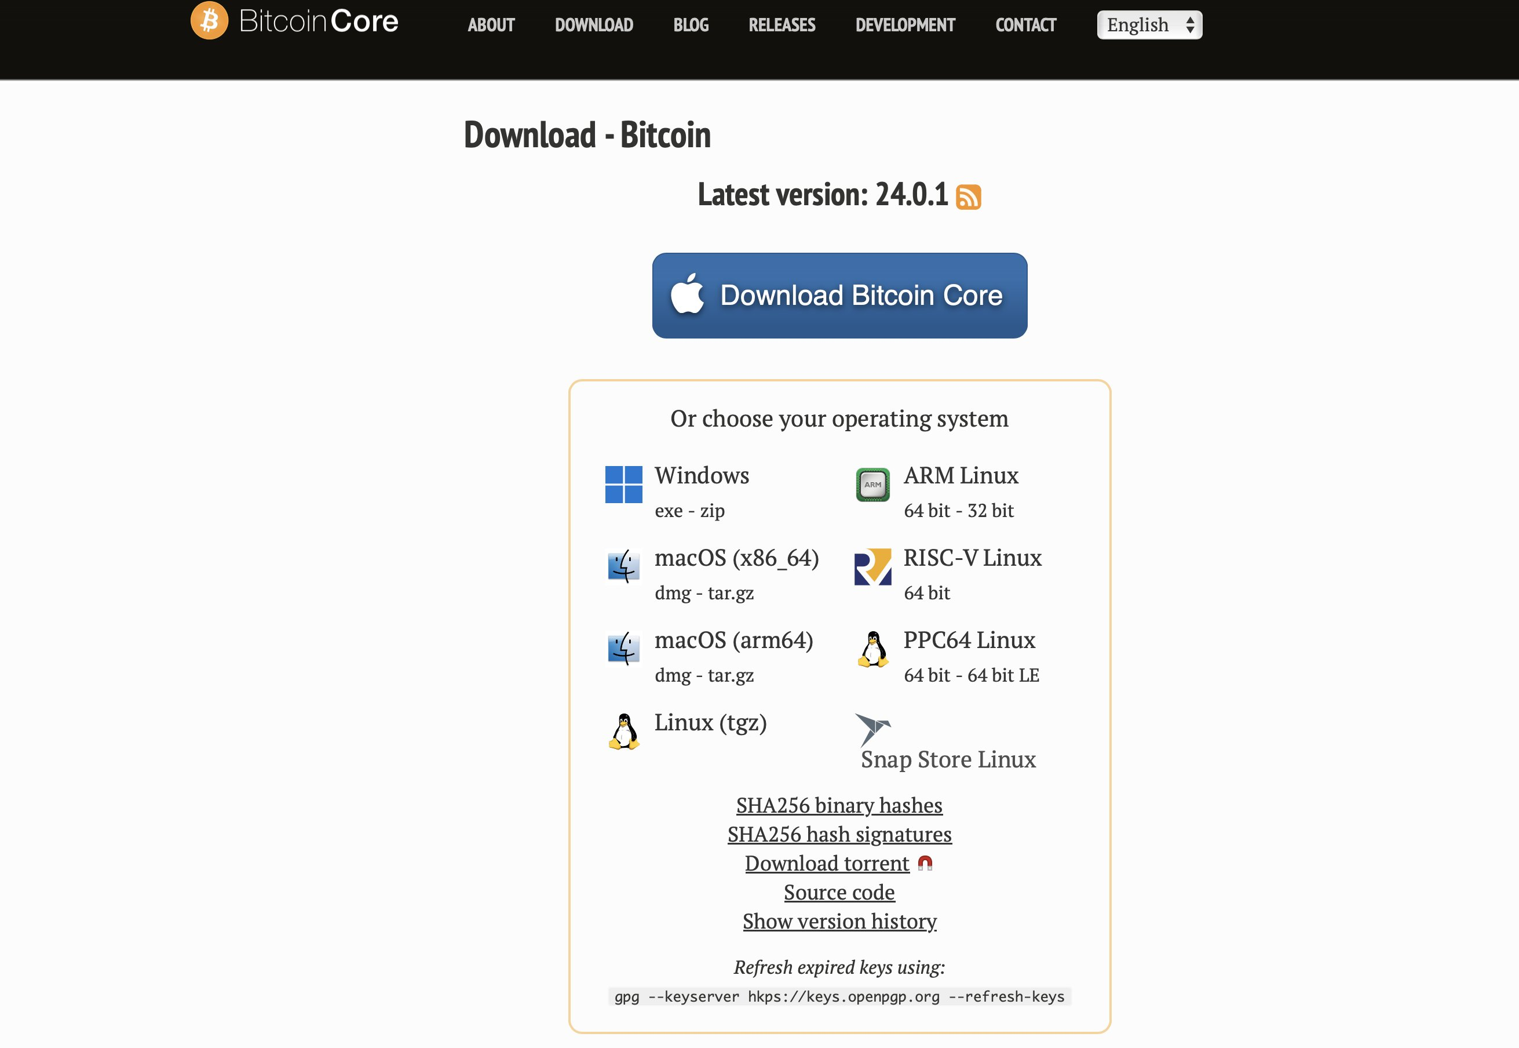Click the SHA256 hash signatures link
Screen dimensions: 1519x1048
841,834
